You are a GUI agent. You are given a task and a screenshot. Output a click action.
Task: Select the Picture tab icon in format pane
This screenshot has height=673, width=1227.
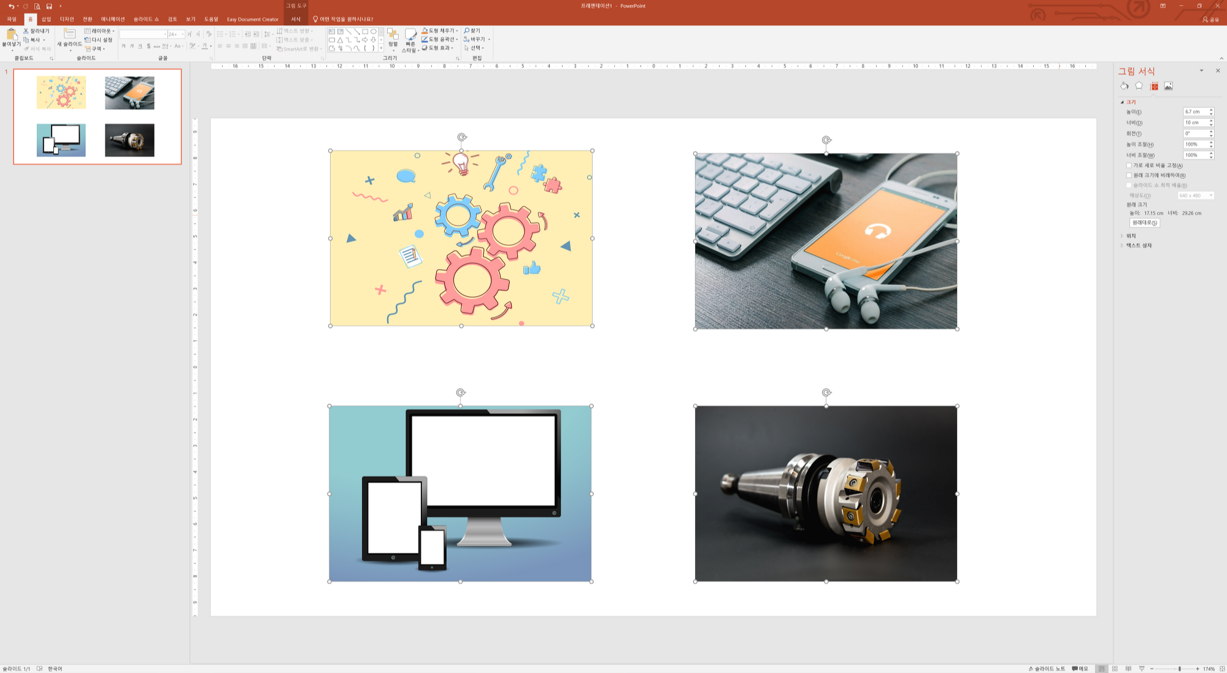[x=1168, y=86]
